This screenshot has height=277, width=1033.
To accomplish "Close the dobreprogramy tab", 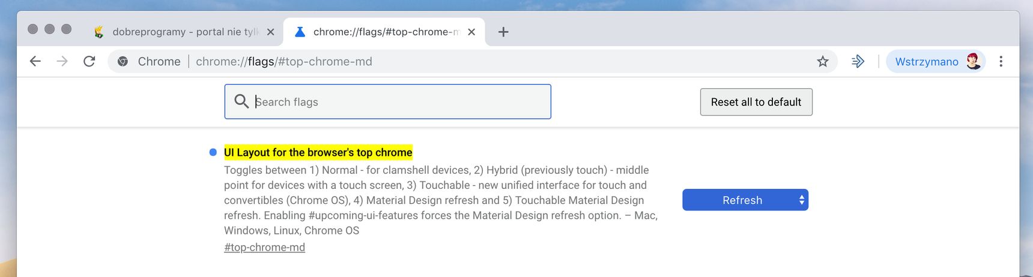I will [271, 32].
